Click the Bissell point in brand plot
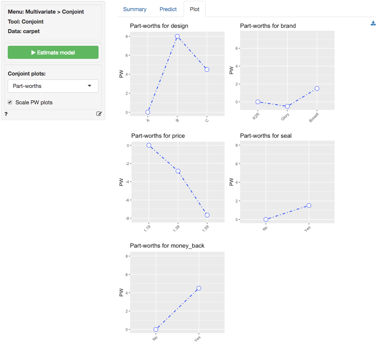The image size is (377, 343). tap(317, 89)
